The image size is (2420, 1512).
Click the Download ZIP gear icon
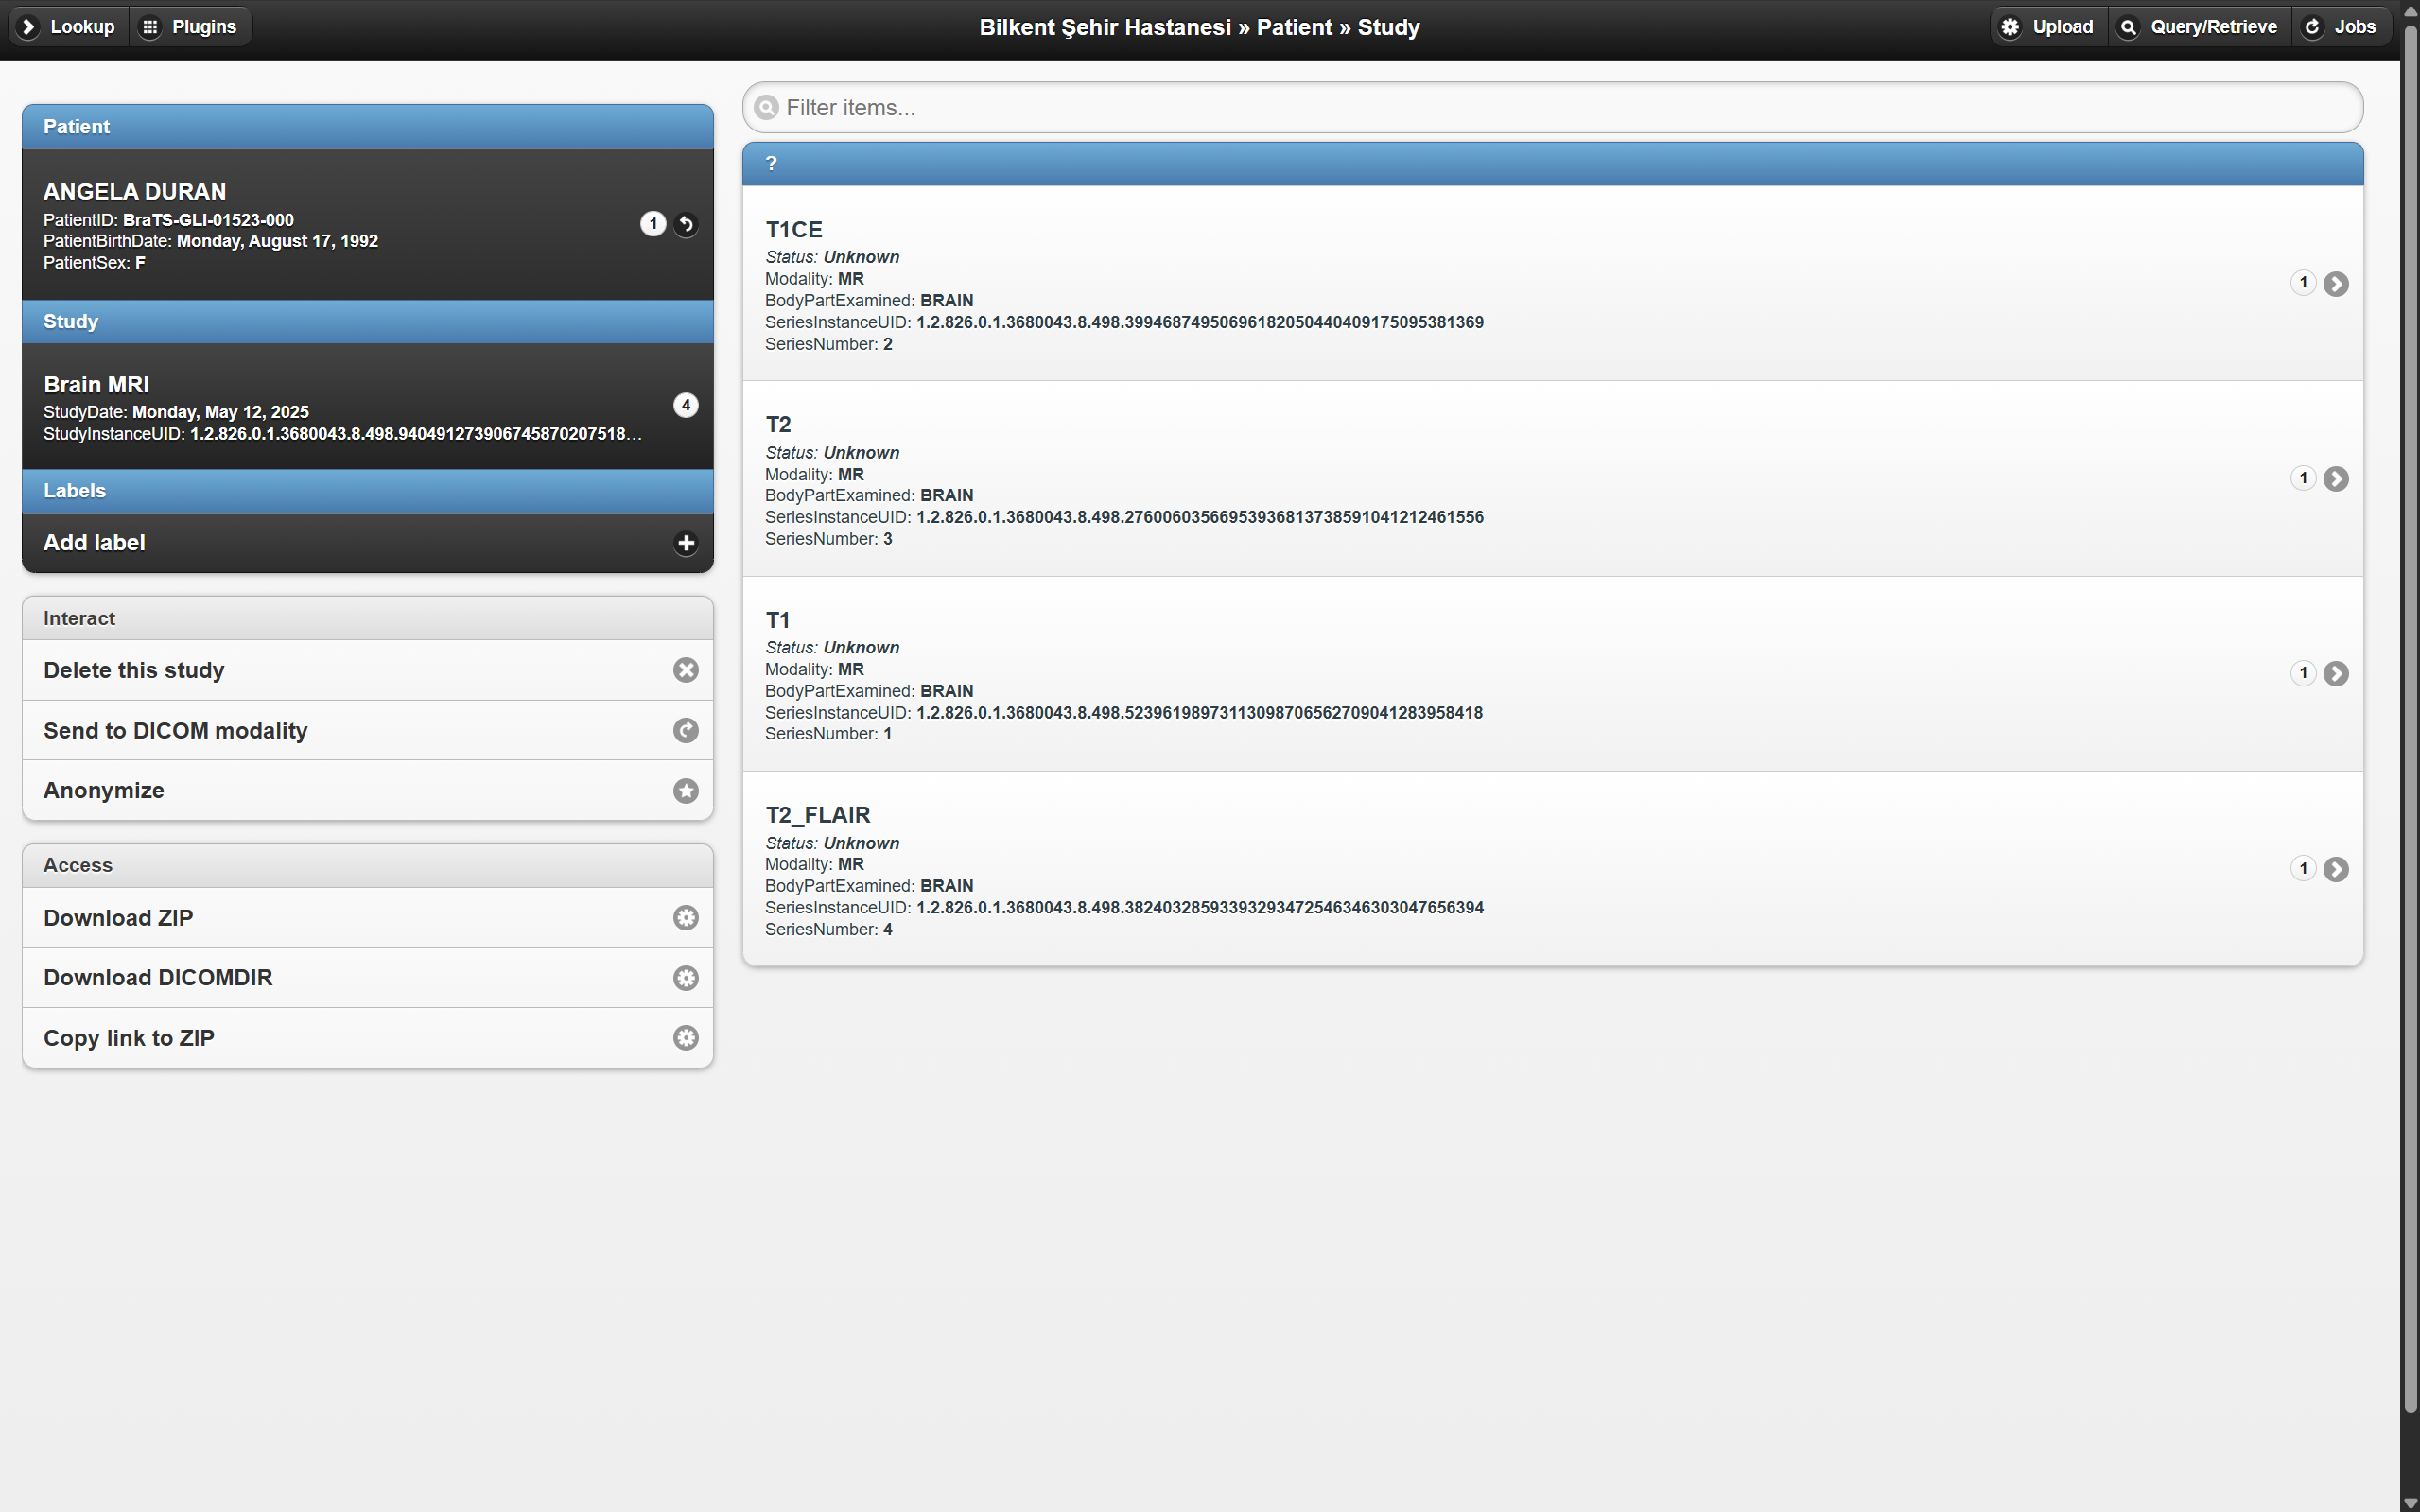click(x=685, y=917)
